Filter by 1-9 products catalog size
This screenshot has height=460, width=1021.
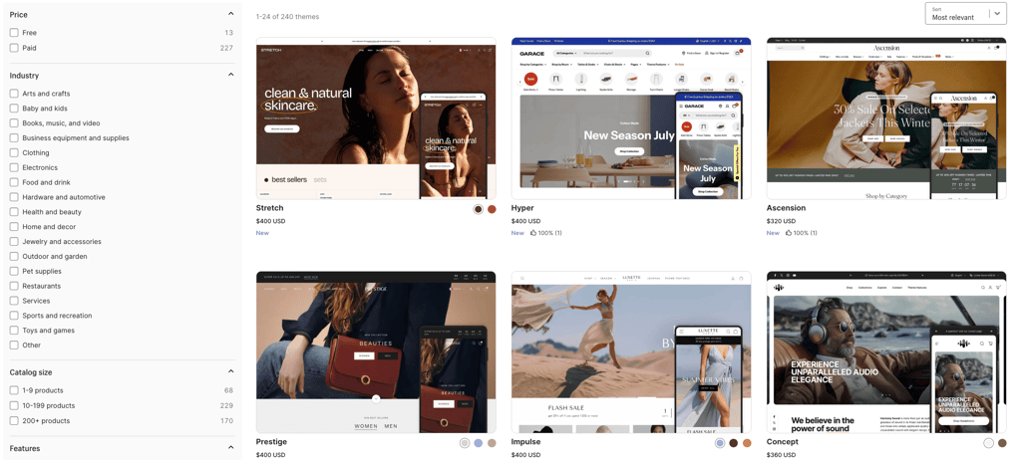(x=14, y=390)
